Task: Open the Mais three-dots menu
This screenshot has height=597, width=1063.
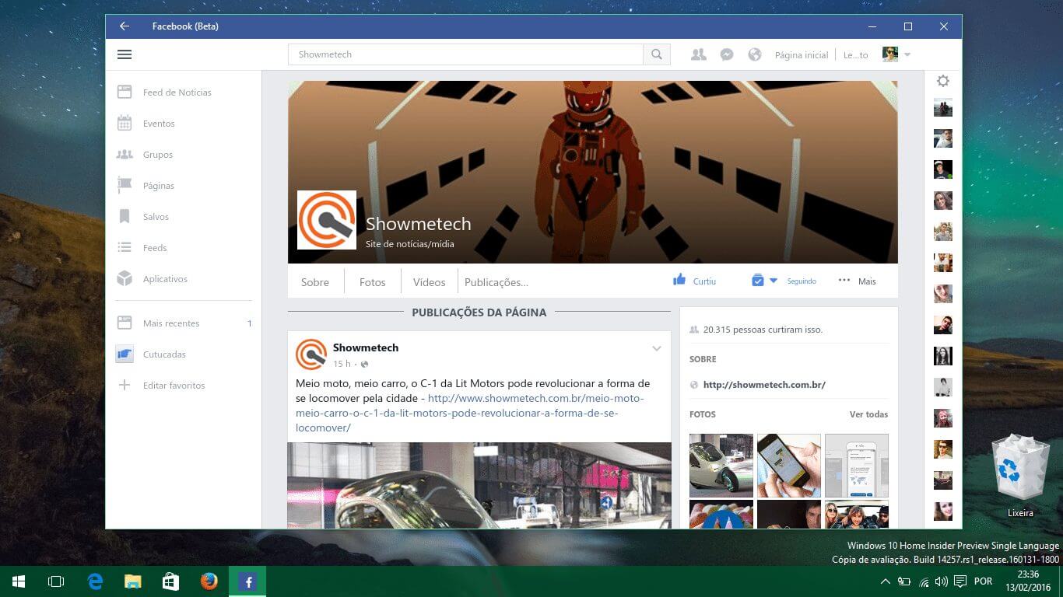Action: coord(857,281)
